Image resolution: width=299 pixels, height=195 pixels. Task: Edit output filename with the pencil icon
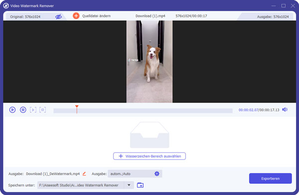(84, 174)
